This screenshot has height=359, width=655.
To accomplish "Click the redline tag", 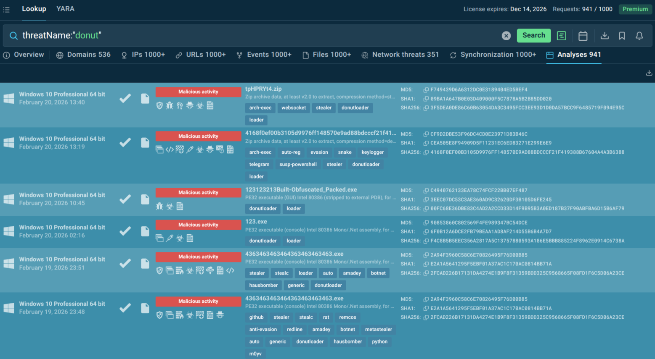I will click(294, 330).
